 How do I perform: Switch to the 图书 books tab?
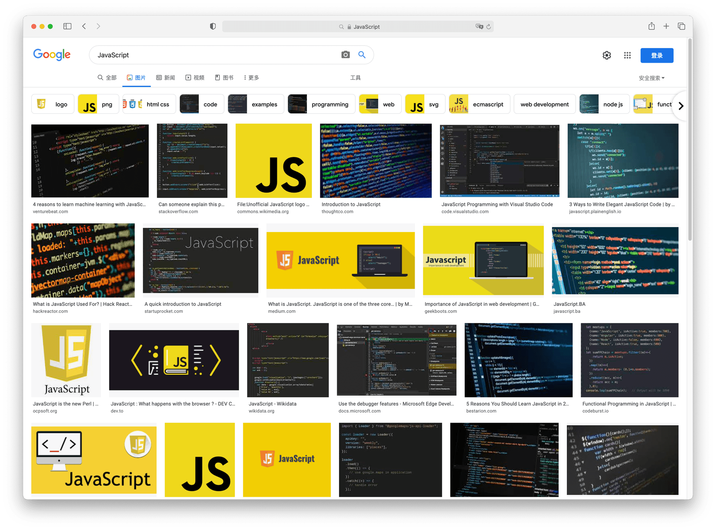224,78
